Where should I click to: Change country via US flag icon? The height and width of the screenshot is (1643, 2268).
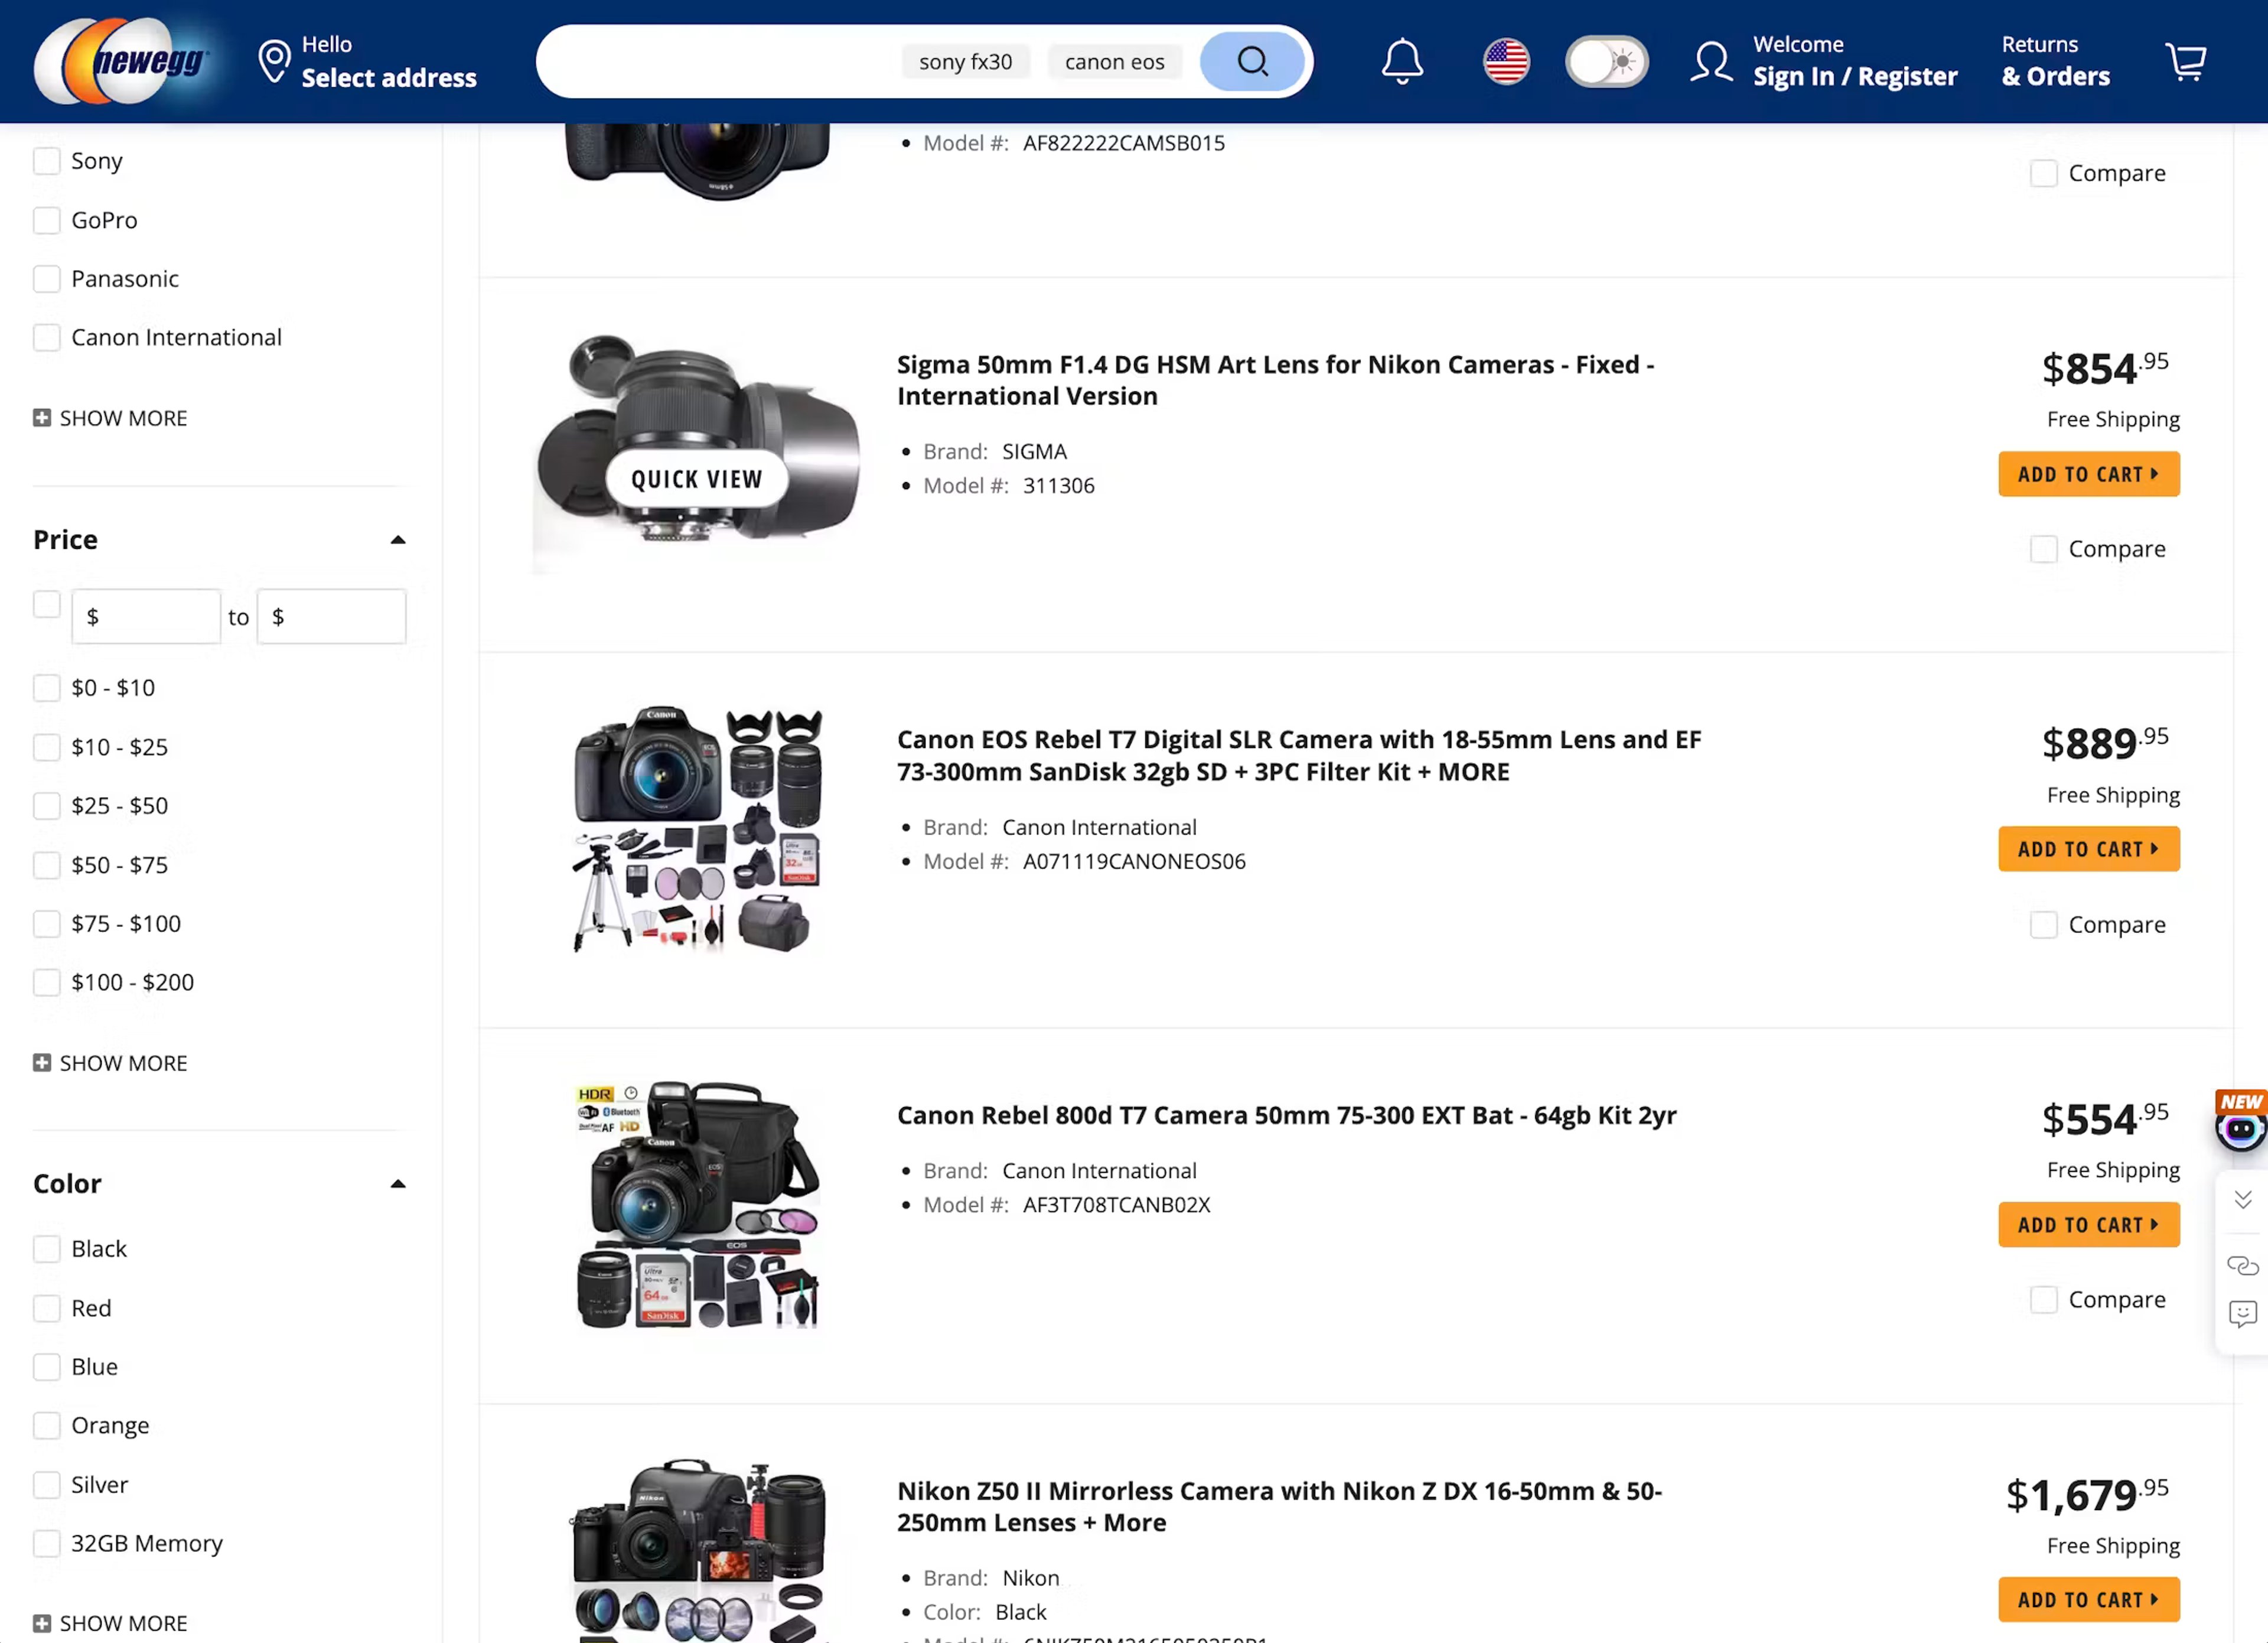tap(1506, 61)
